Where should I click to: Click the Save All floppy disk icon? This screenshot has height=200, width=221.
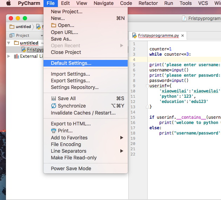pyautogui.click(x=54, y=98)
